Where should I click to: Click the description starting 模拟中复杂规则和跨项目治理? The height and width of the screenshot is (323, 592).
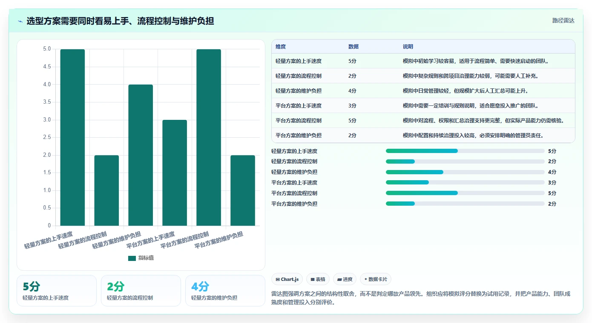coord(471,76)
